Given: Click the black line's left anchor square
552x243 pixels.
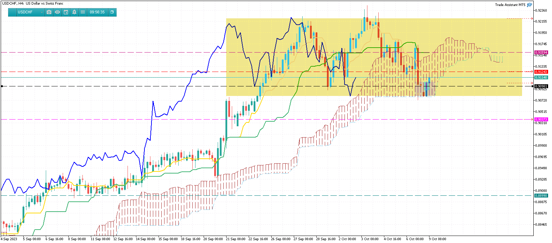Looking at the screenshot, I should (x=2, y=86).
